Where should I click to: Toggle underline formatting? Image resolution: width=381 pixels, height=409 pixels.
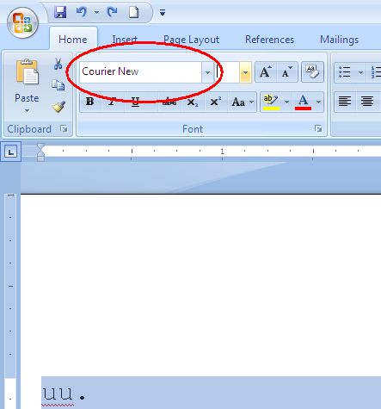[135, 102]
